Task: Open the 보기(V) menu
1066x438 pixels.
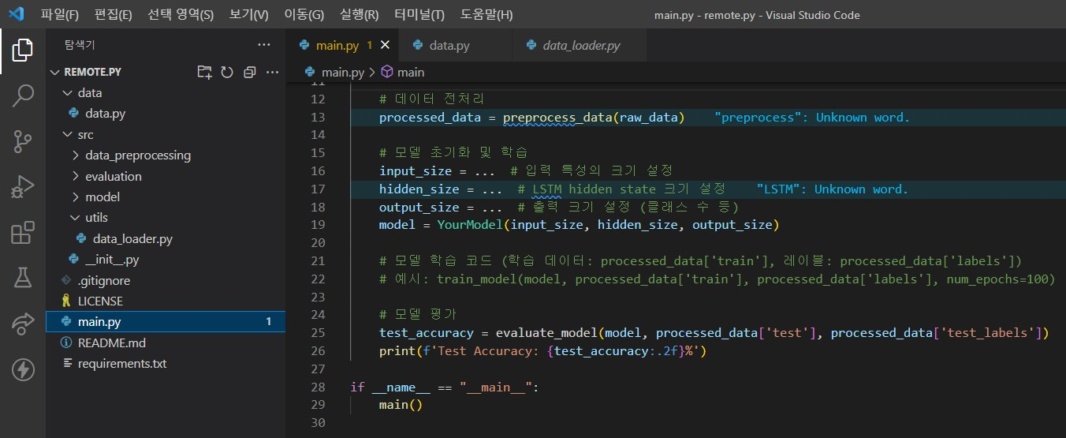Action: tap(248, 15)
